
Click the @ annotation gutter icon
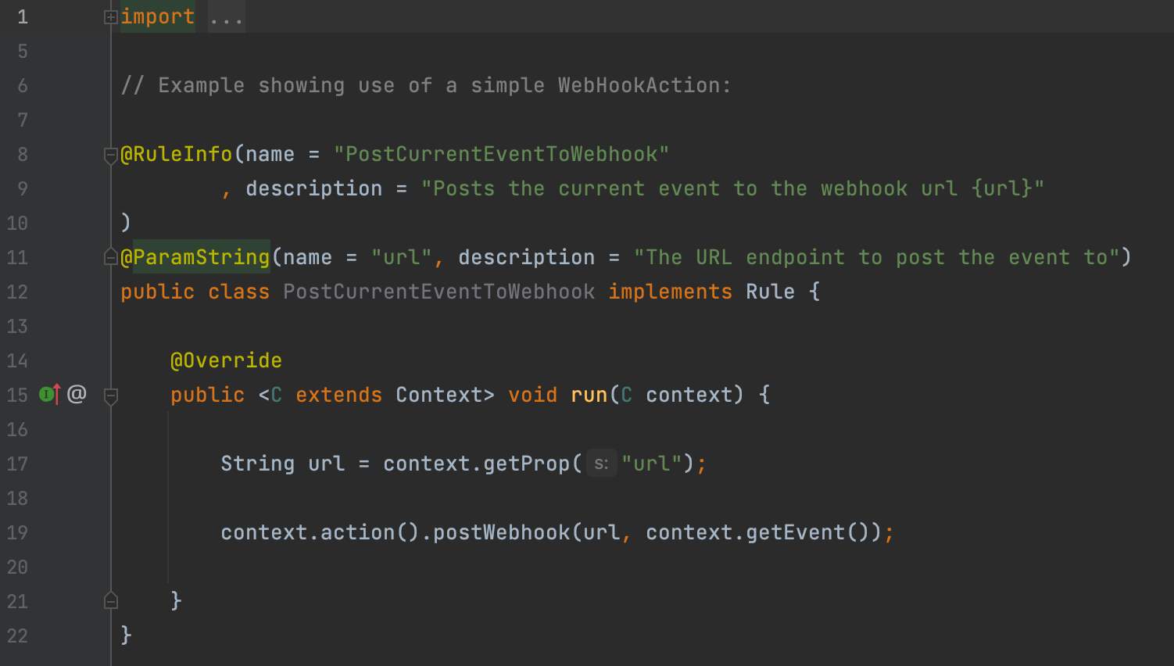[x=77, y=394]
